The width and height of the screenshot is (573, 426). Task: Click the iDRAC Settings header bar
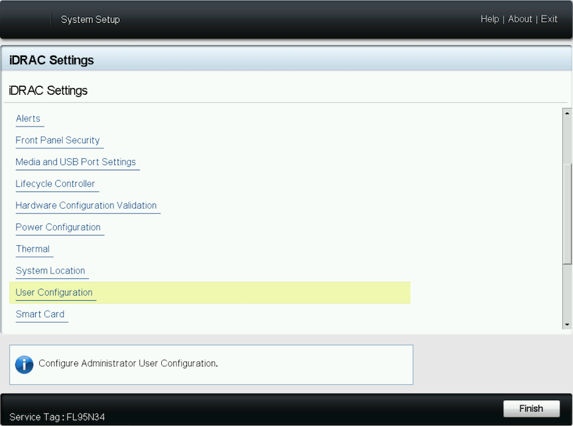click(286, 60)
